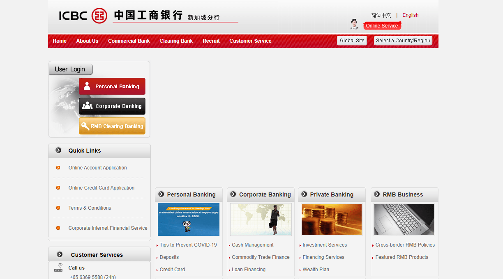Expand the Select a Country/Region dropdown

click(403, 41)
